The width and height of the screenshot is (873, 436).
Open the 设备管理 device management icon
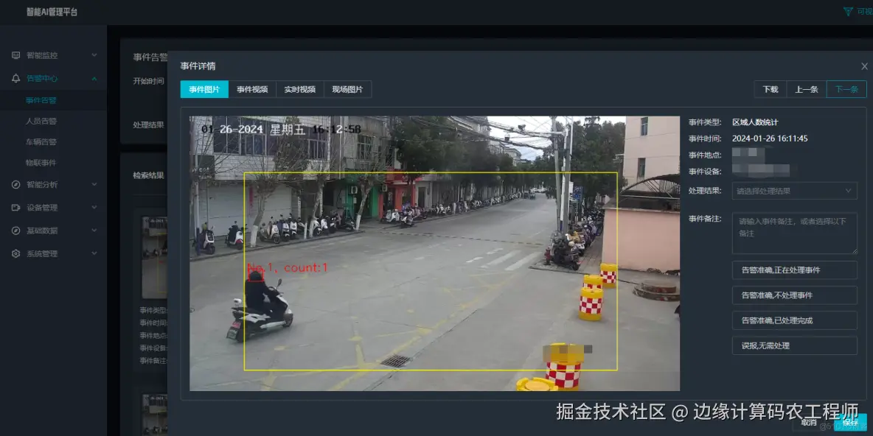click(x=15, y=207)
